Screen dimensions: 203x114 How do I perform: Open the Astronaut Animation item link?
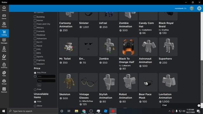click(145, 60)
